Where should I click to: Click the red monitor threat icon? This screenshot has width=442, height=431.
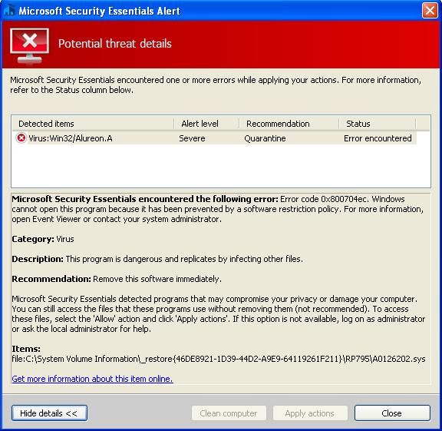(x=29, y=47)
